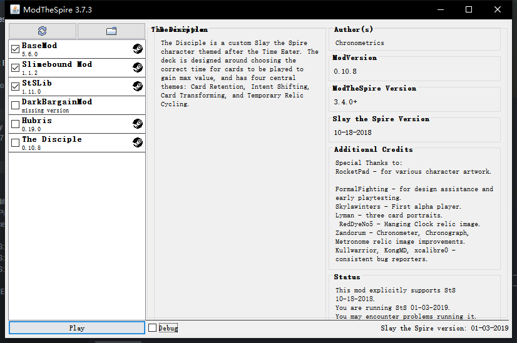This screenshot has height=343, width=517.
Task: Select the BaseMod name in mod list
Action: [x=39, y=46]
